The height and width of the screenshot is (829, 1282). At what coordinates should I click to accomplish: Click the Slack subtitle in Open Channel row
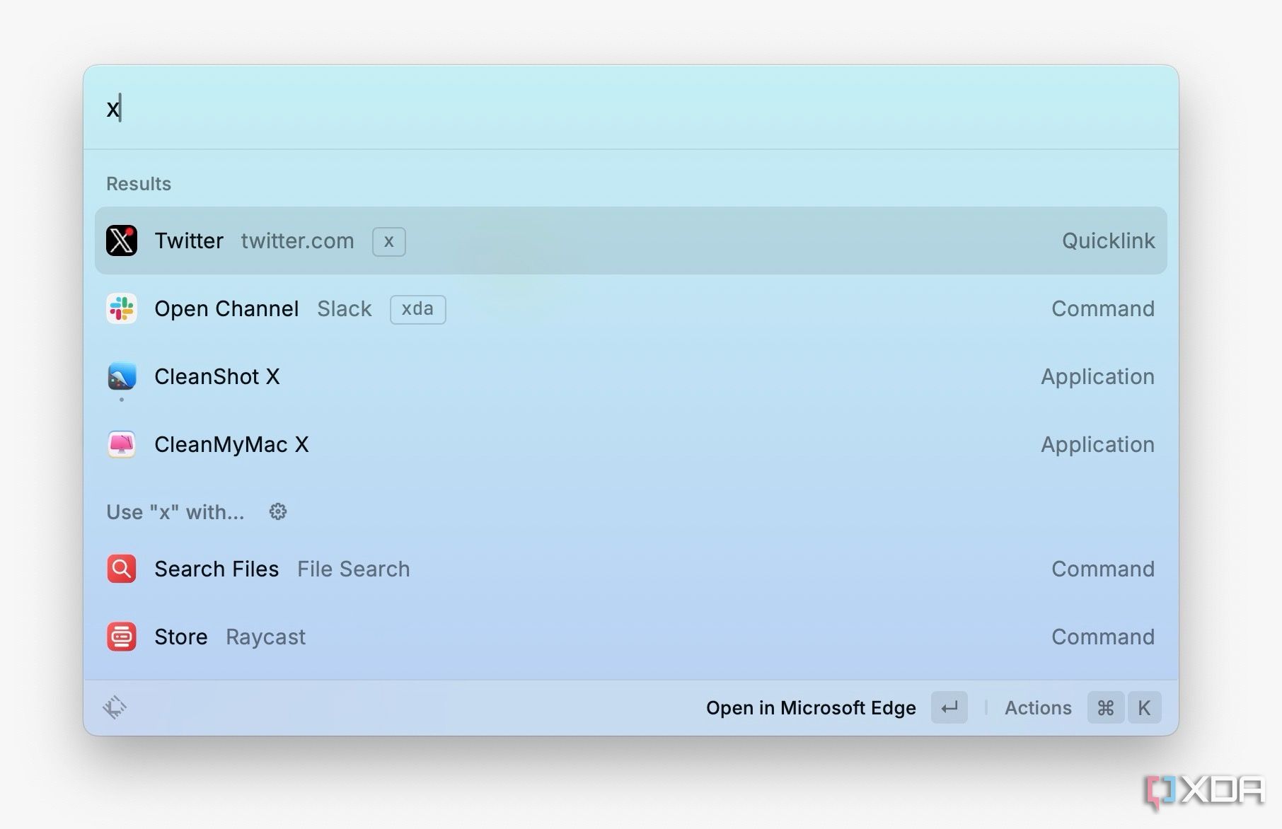[x=344, y=308]
